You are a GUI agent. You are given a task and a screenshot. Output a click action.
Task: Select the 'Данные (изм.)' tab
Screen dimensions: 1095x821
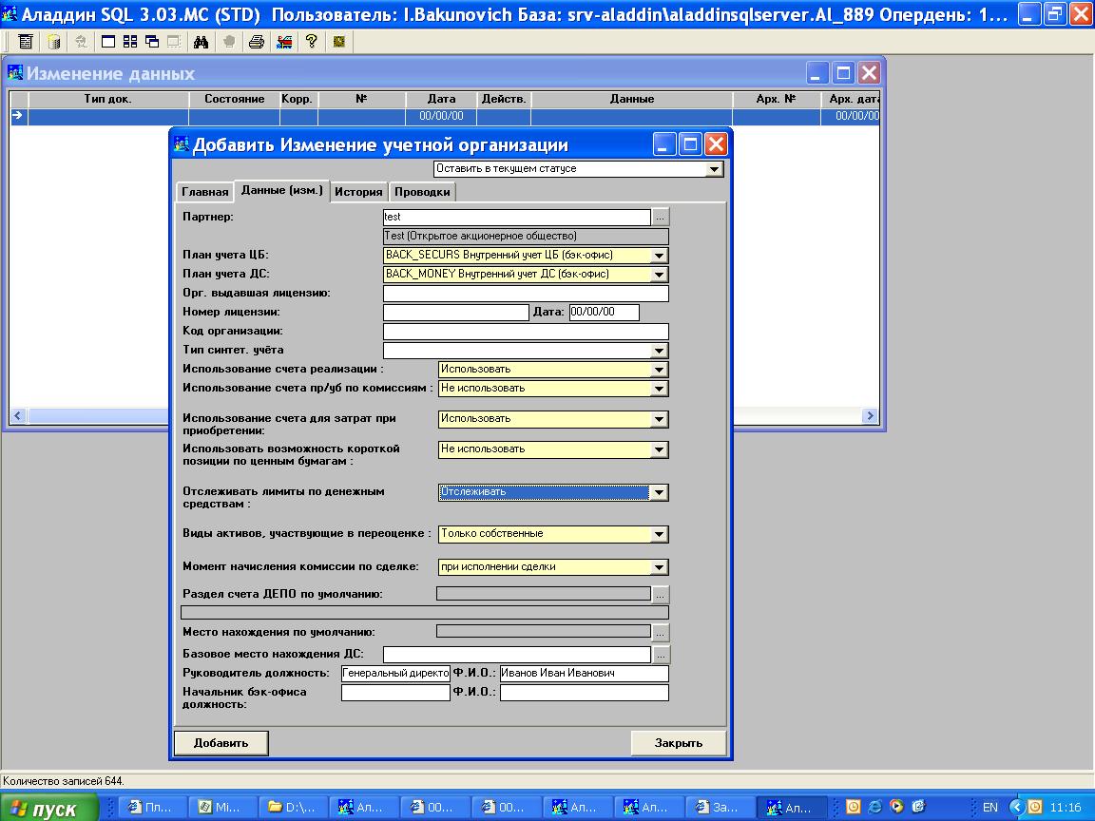[281, 190]
